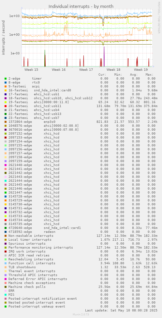Click the Rescheduling interrupts legend label

pyautogui.click(x=31, y=259)
